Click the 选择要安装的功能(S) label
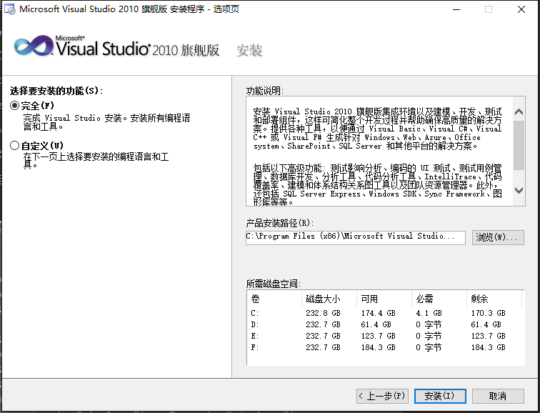This screenshot has width=540, height=413. click(x=56, y=91)
